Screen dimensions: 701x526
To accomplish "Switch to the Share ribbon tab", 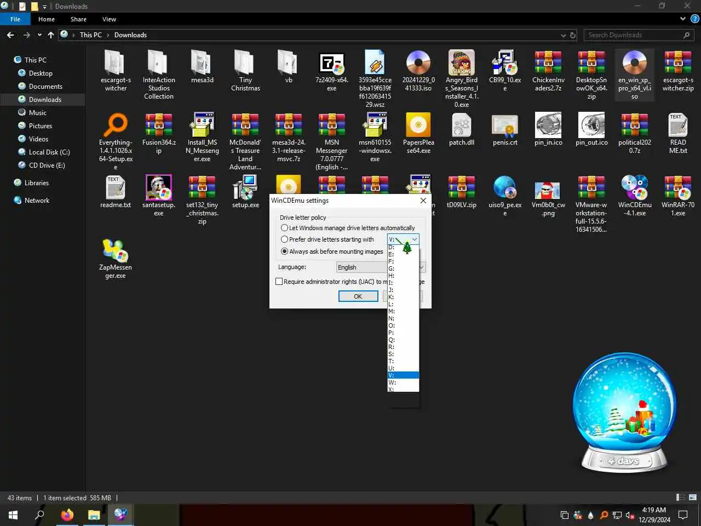I will [78, 19].
